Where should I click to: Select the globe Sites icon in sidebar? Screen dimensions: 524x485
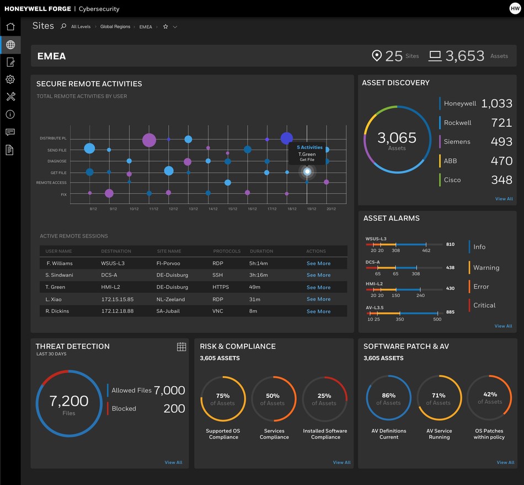(x=10, y=45)
